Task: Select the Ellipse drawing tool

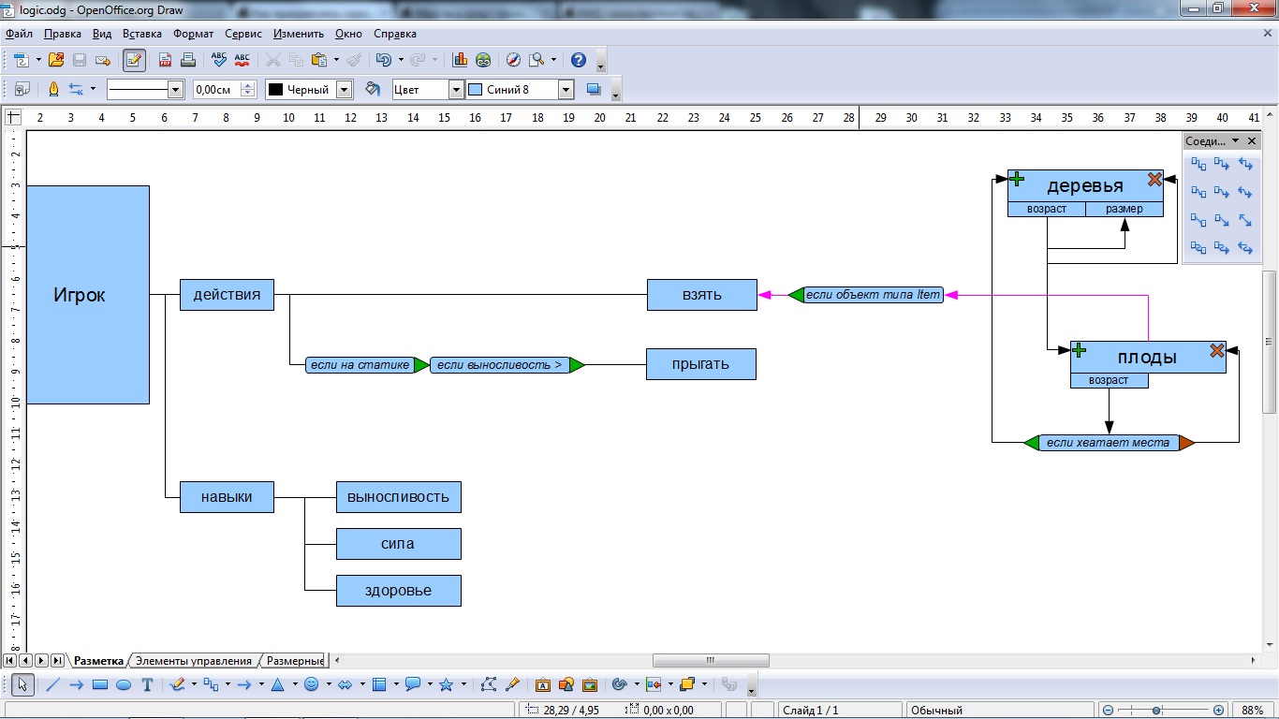Action: [124, 685]
